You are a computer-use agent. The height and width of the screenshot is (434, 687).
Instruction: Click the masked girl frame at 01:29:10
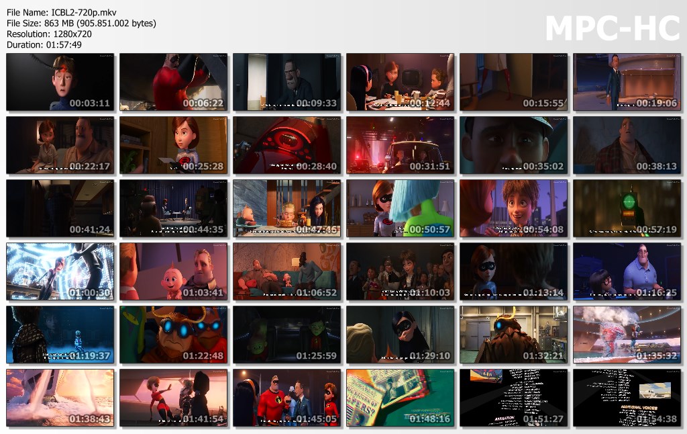[x=400, y=335]
